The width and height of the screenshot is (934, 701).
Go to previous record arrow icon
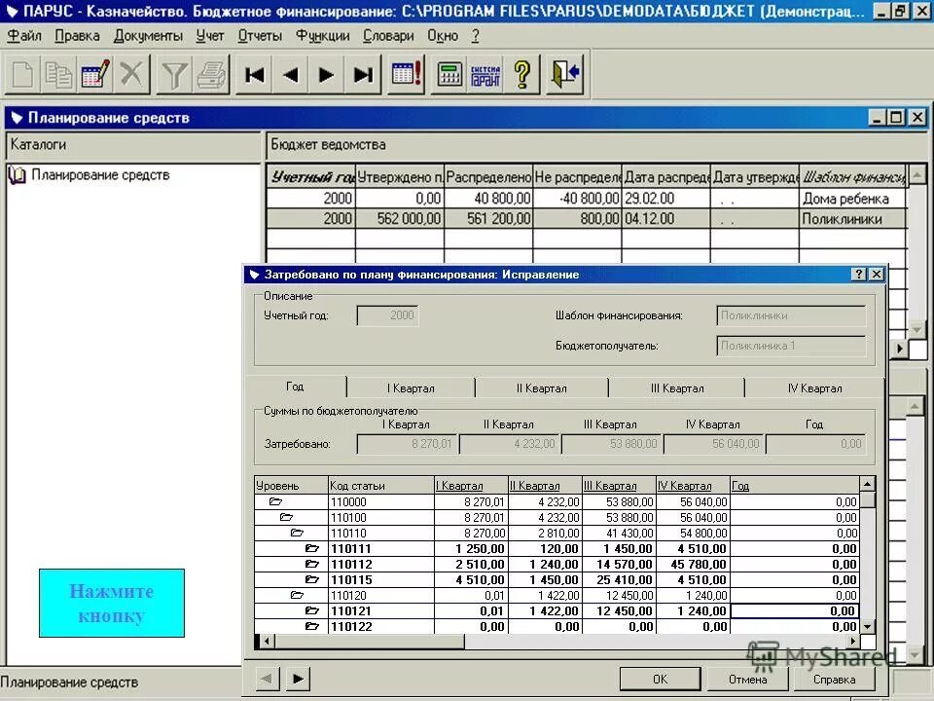coord(291,75)
